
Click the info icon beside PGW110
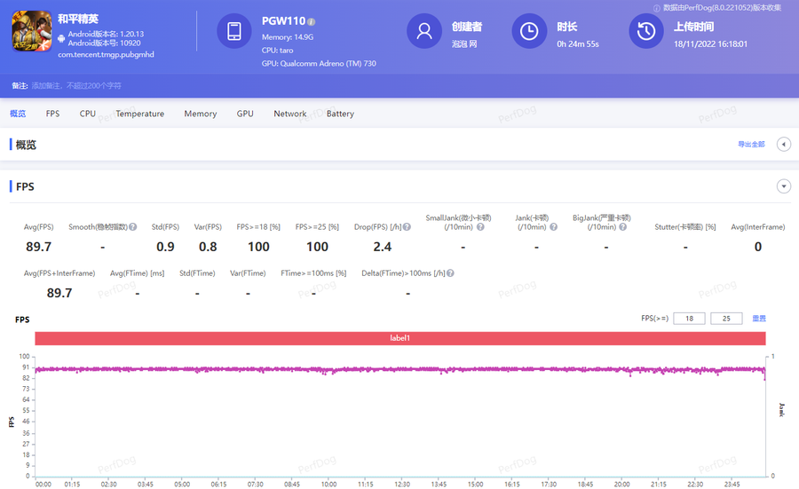pos(312,21)
